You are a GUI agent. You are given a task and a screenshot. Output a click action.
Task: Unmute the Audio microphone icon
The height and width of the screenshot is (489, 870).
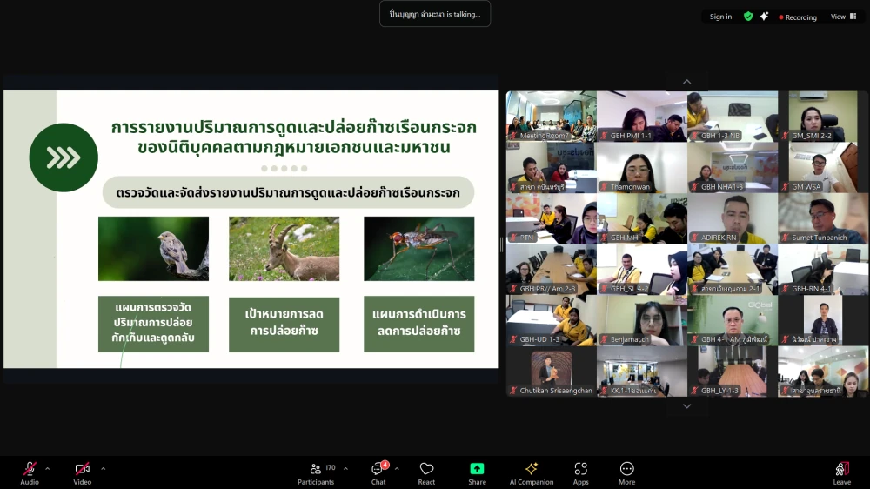pos(30,469)
